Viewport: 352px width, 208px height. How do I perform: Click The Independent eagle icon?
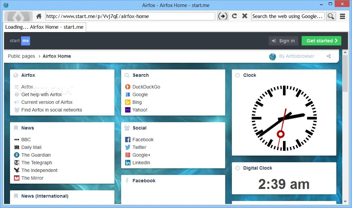pyautogui.click(x=17, y=170)
